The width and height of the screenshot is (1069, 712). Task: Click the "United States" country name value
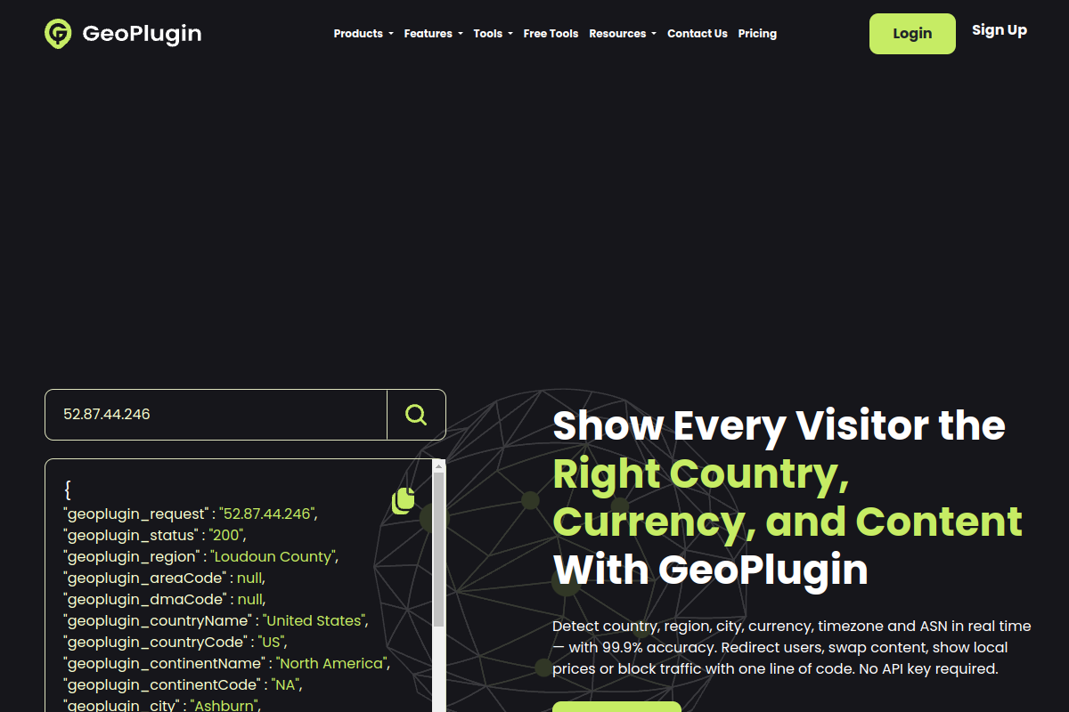[x=314, y=621]
